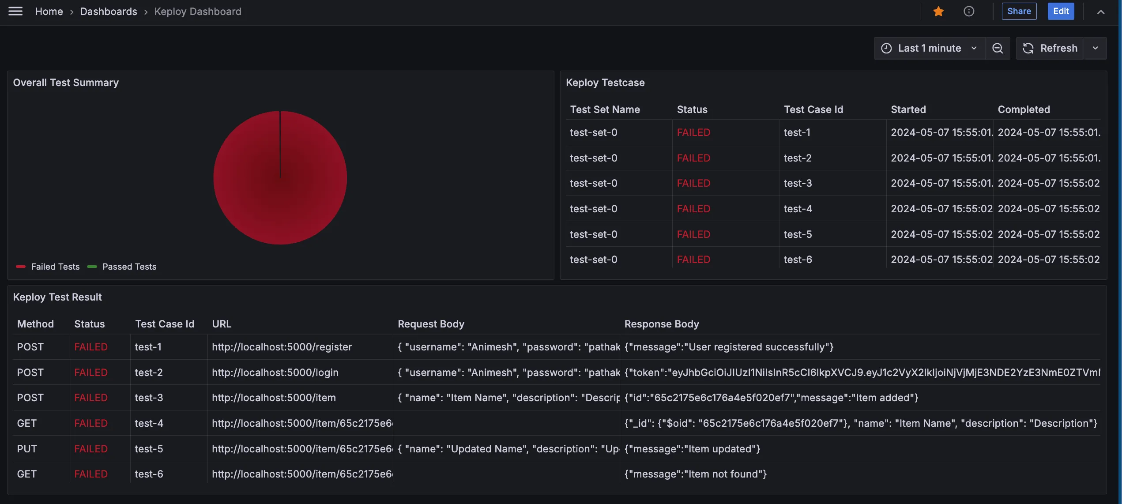The height and width of the screenshot is (504, 1122).
Task: Sort by Method column header
Action: 35,324
